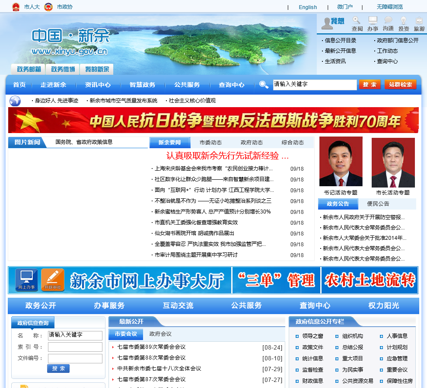
Task: Open the 沟通 speech bubble icon
Action: (x=388, y=20)
